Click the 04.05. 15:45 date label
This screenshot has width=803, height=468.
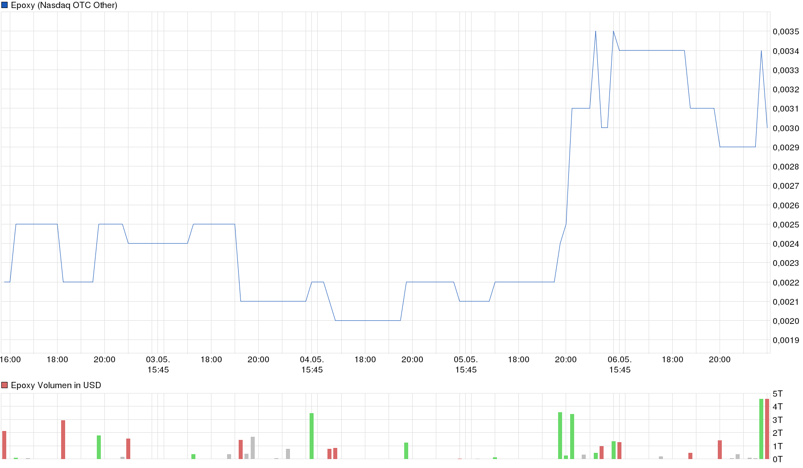[x=312, y=364]
